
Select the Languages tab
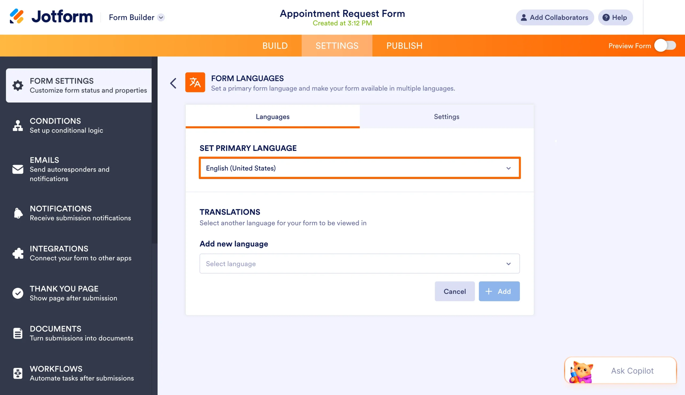273,116
